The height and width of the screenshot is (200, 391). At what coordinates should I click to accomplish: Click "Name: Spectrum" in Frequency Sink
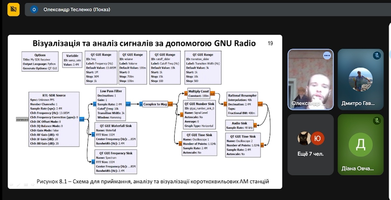pyautogui.click(x=106, y=158)
